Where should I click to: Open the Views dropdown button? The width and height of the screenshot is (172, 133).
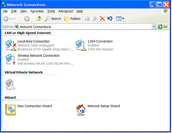(120, 19)
